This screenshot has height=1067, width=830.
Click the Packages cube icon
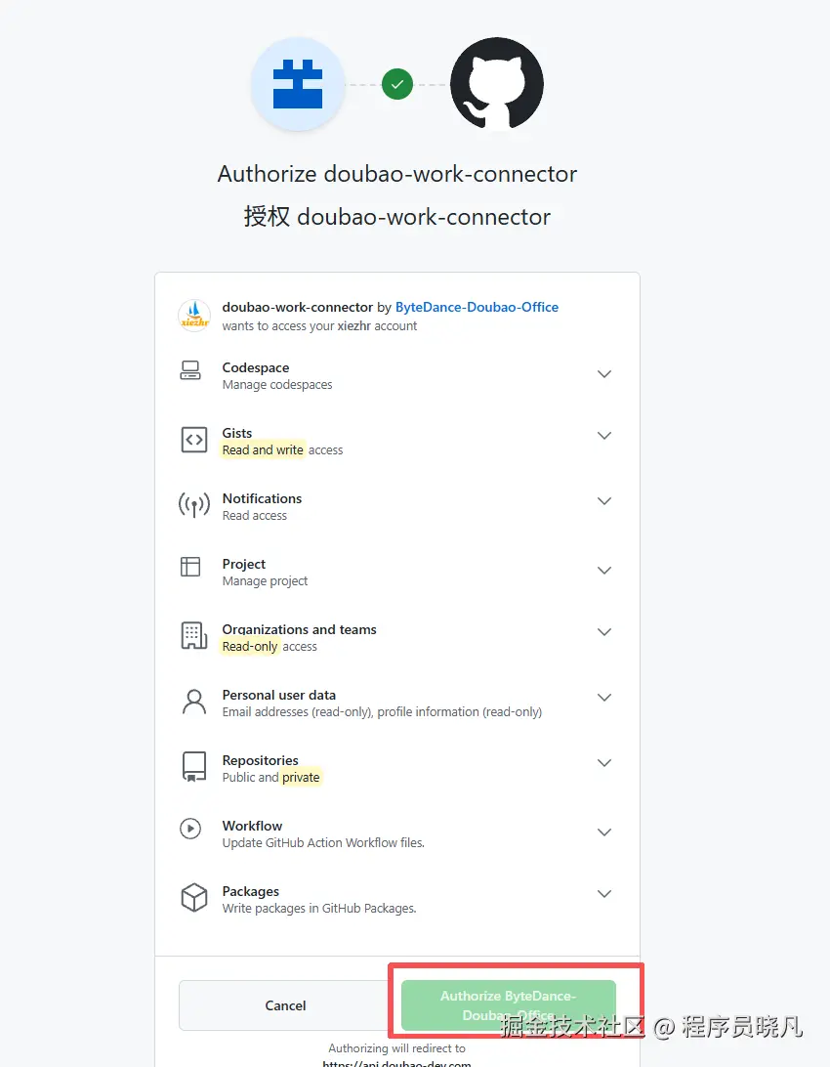tap(193, 898)
